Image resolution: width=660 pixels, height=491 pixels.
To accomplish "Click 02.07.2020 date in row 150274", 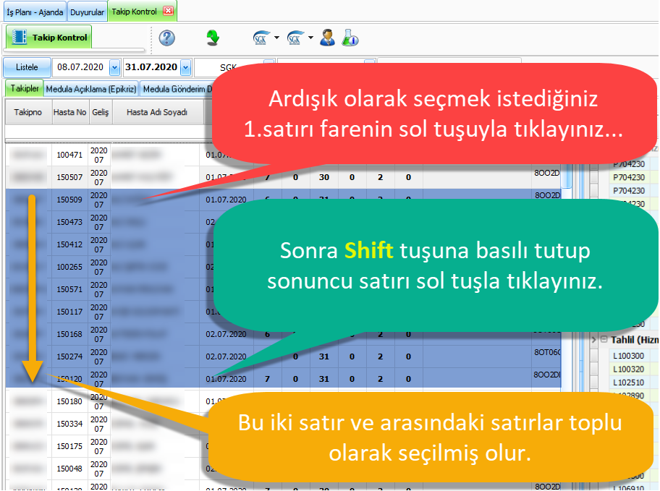I will [x=226, y=356].
